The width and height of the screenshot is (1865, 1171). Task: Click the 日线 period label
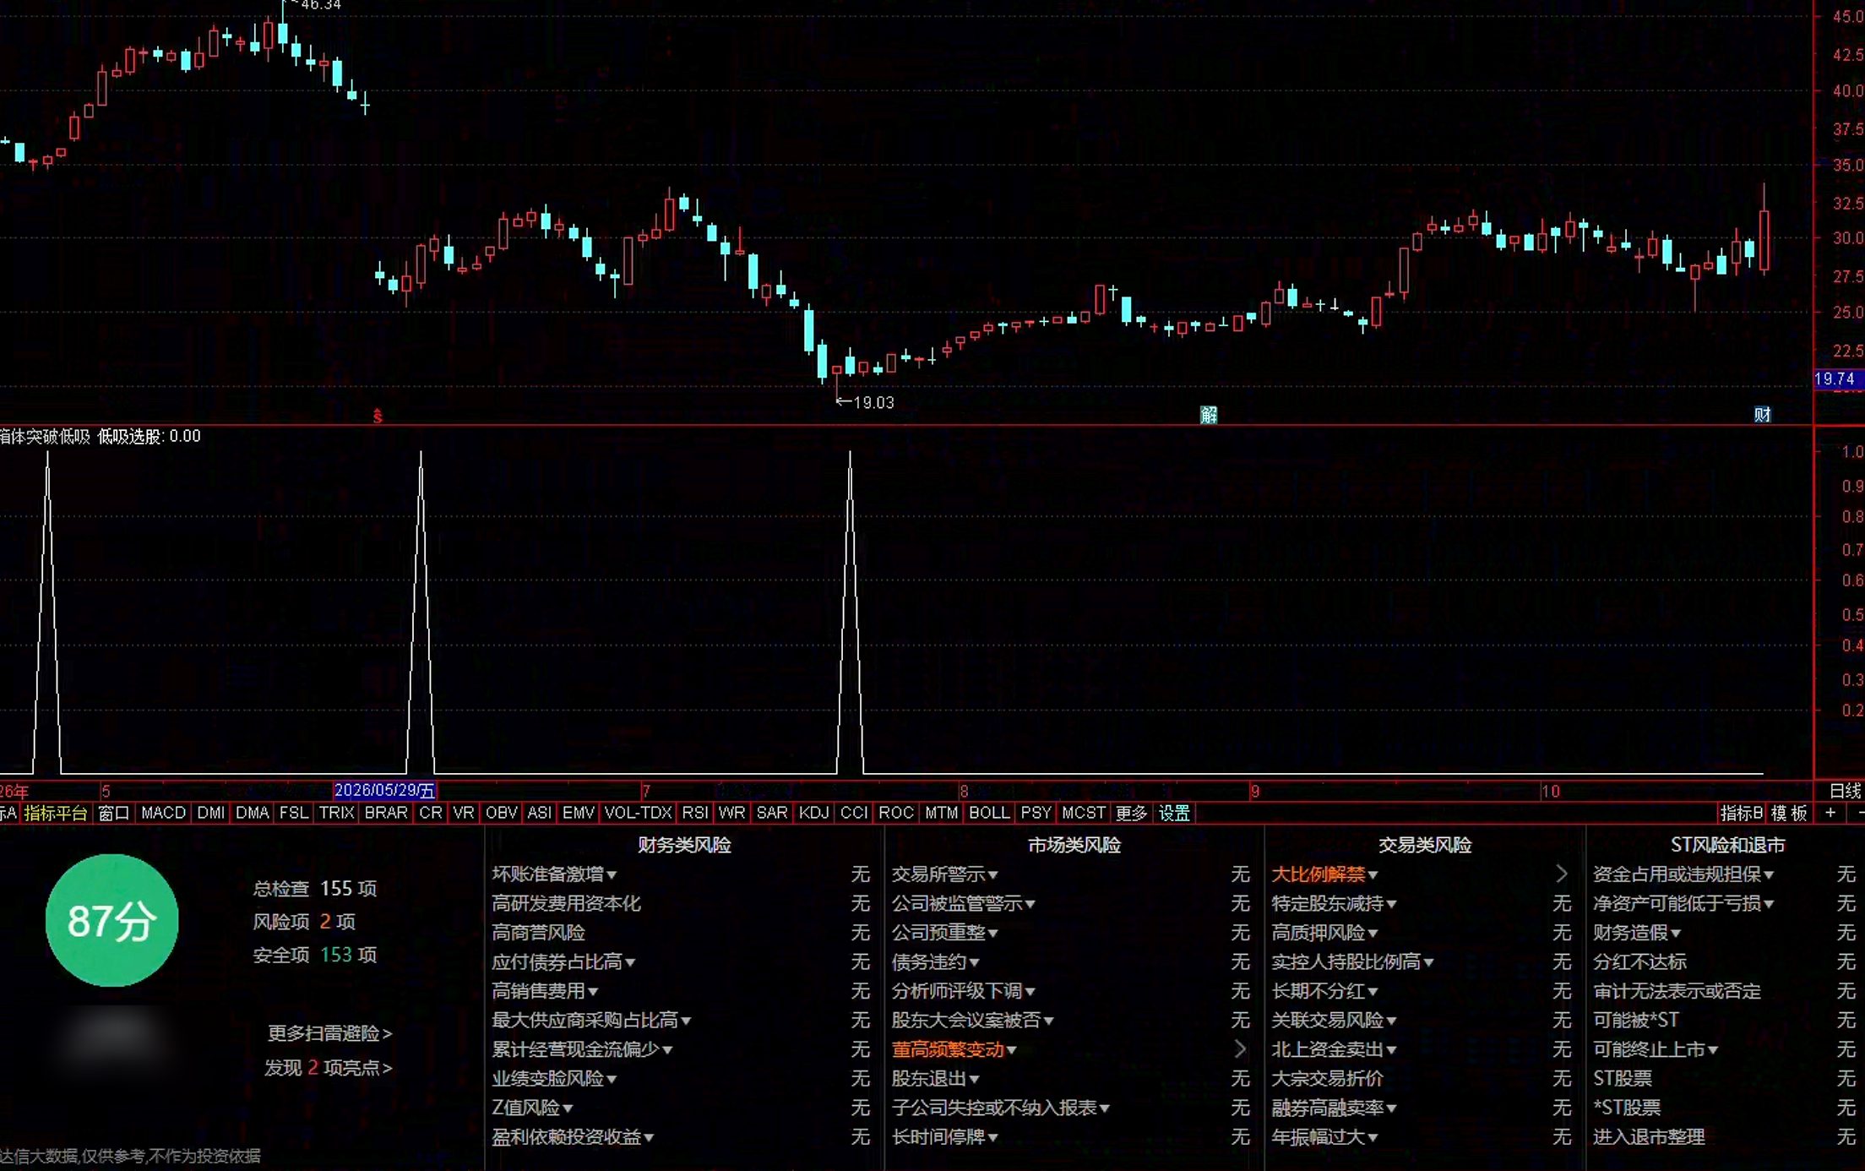(1845, 791)
